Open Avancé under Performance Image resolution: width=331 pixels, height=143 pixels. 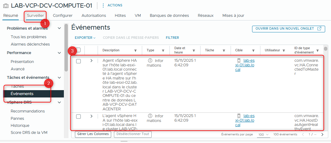click(x=18, y=69)
